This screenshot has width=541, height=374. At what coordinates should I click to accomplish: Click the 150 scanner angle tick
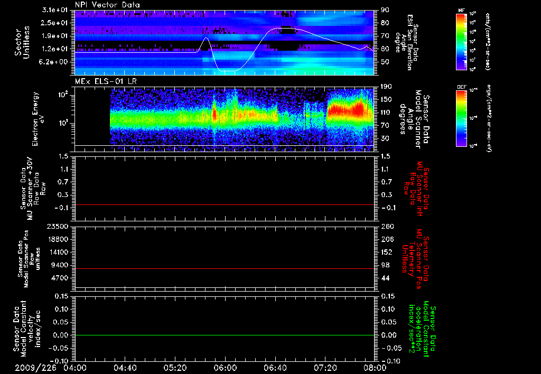387,99
